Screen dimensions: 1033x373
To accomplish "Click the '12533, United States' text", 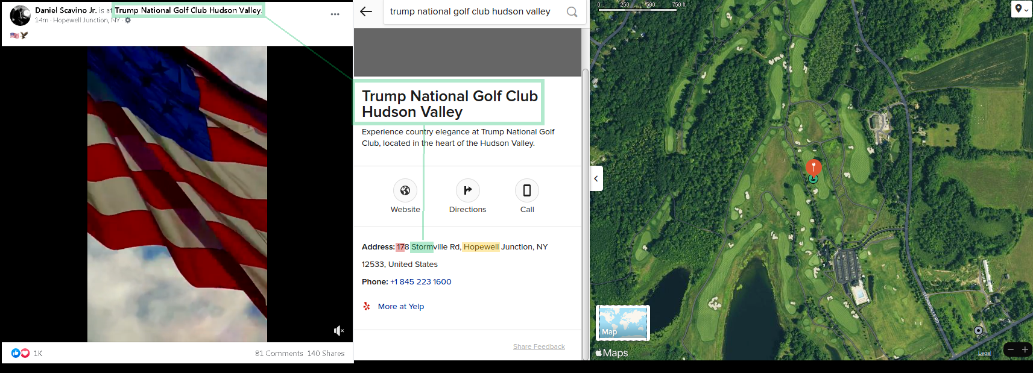I will tap(400, 264).
